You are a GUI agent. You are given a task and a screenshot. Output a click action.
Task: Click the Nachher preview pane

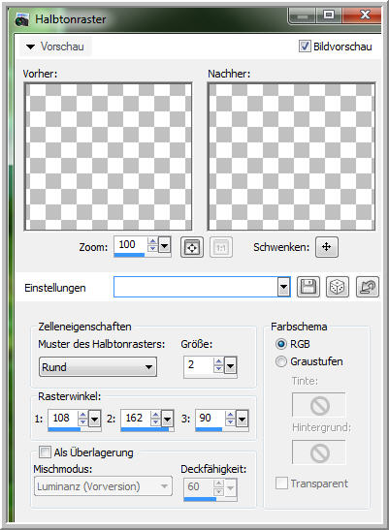(x=291, y=157)
